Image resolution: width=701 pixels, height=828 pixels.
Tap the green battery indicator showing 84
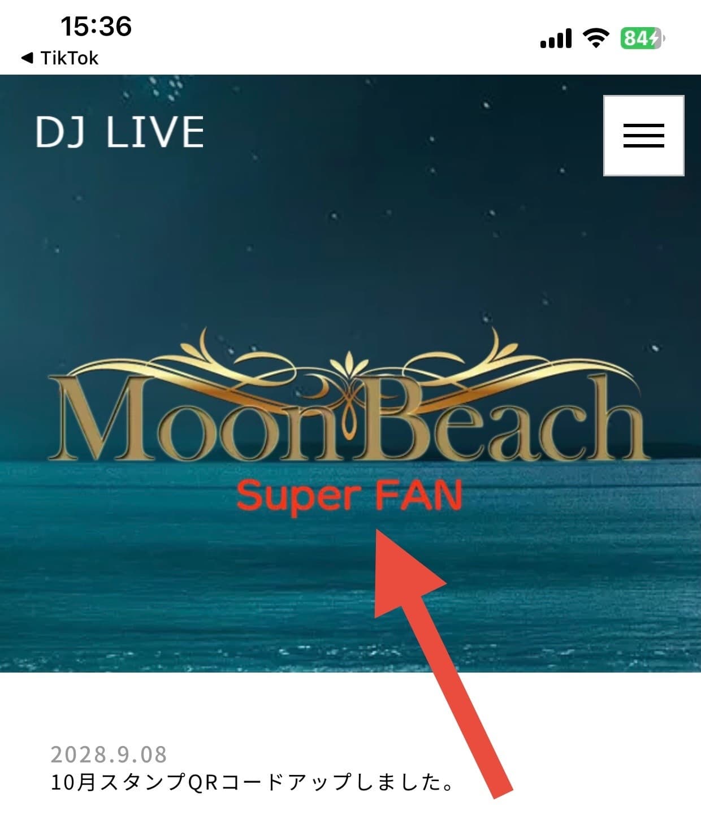tap(643, 38)
